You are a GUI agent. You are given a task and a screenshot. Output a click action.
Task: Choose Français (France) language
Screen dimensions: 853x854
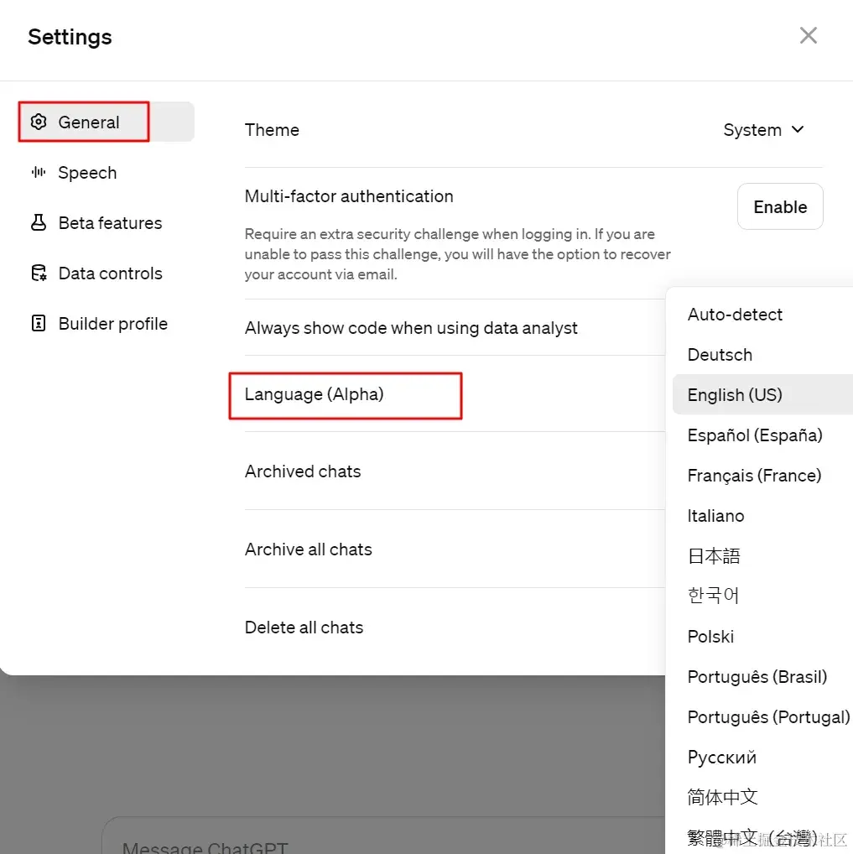coord(754,476)
